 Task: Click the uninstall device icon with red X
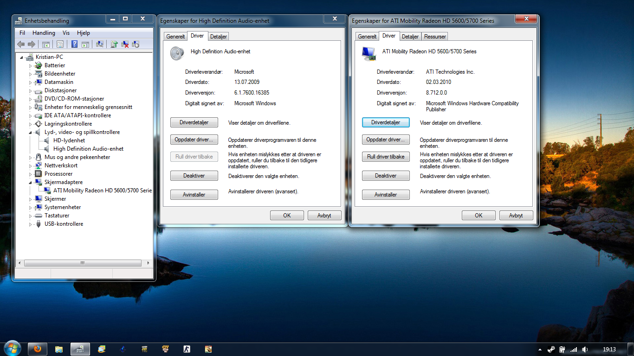tap(125, 44)
